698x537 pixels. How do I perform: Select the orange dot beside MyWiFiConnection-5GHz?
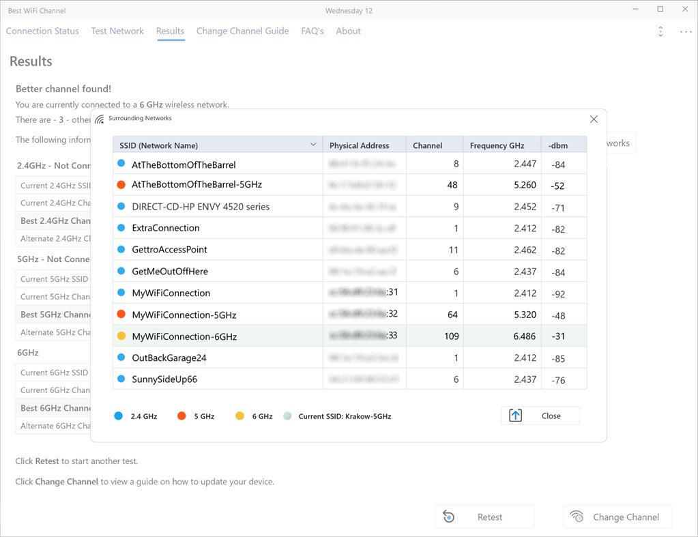(x=121, y=314)
